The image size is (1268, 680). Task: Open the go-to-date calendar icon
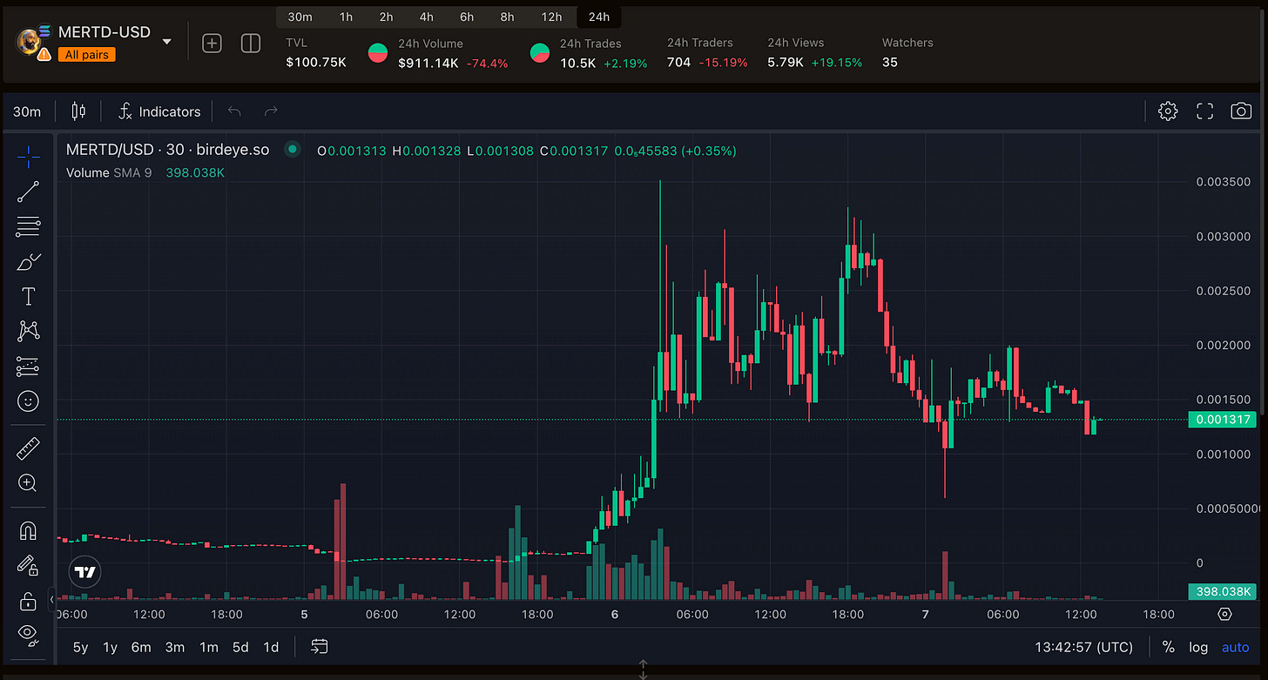pos(319,646)
